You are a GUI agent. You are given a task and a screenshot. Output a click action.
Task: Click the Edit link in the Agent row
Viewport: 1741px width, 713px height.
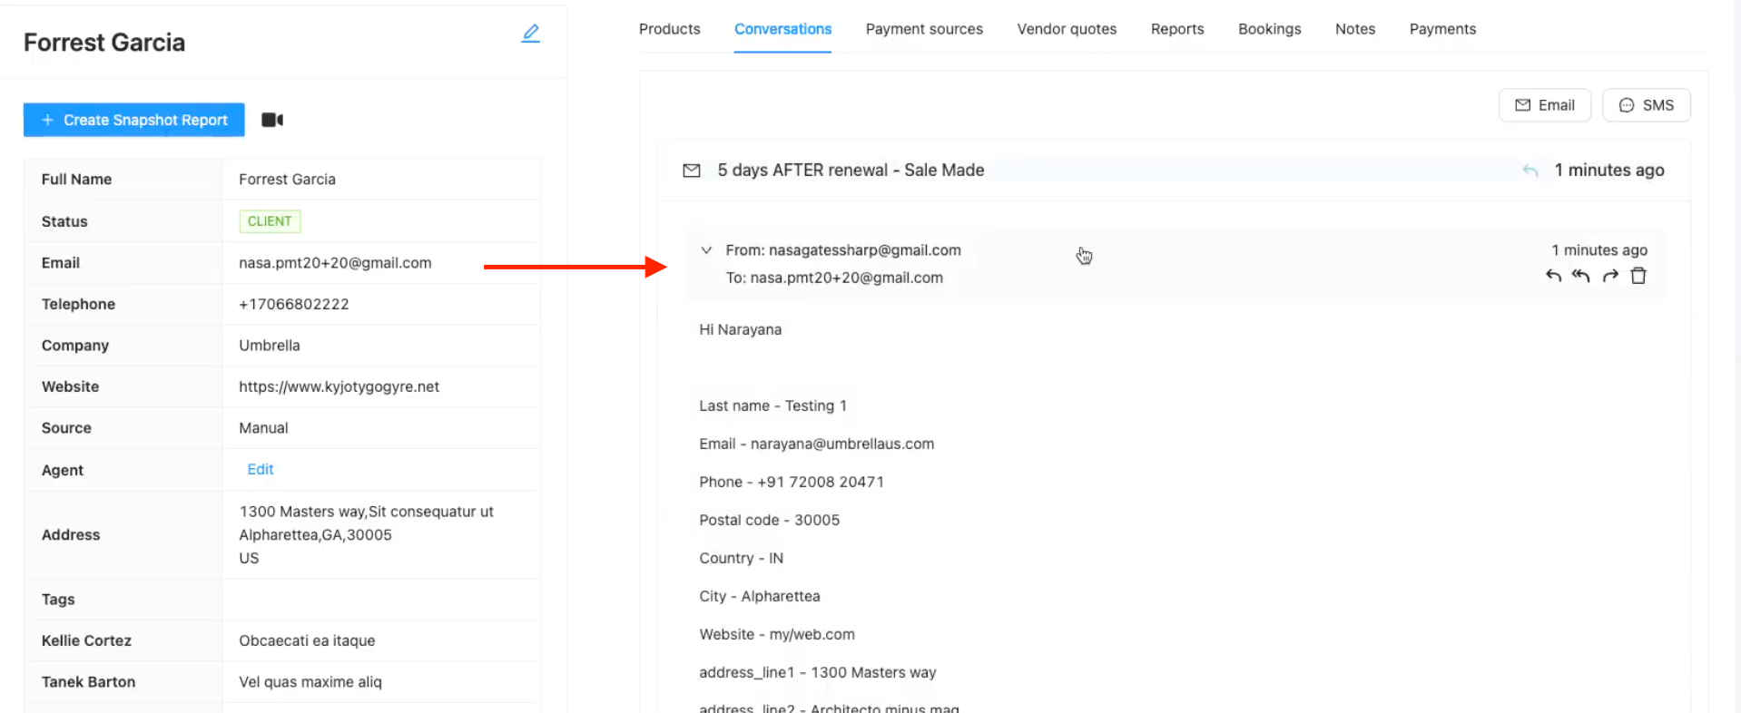pos(261,469)
